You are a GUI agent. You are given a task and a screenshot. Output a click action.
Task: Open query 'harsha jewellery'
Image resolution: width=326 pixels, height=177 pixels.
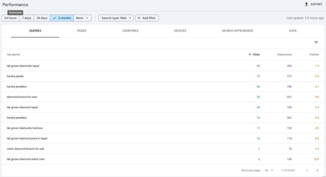[17, 117]
